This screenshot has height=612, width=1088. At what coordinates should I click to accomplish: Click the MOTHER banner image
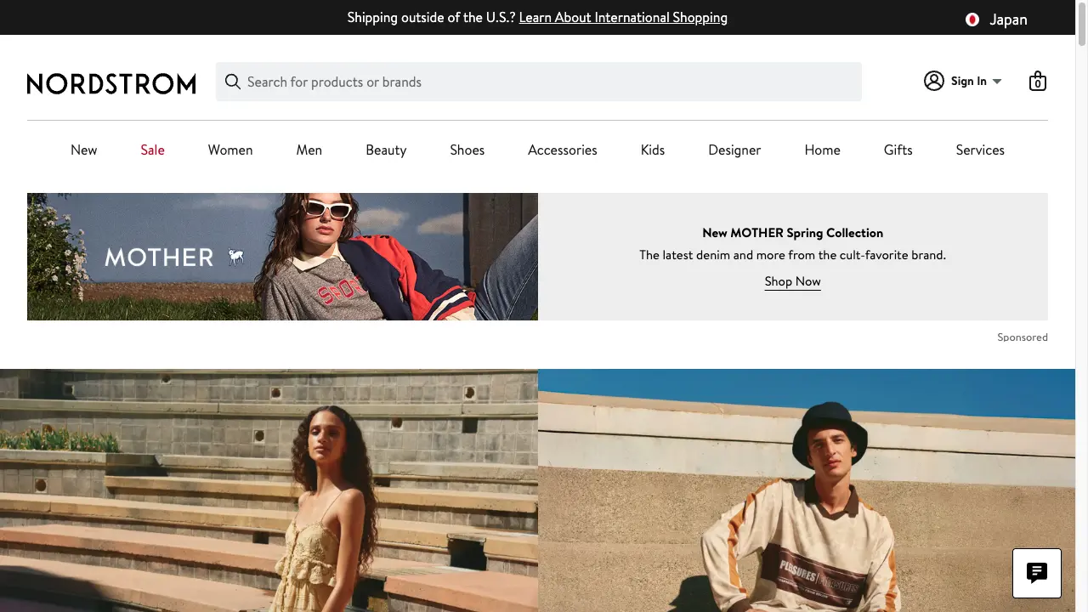tap(282, 257)
